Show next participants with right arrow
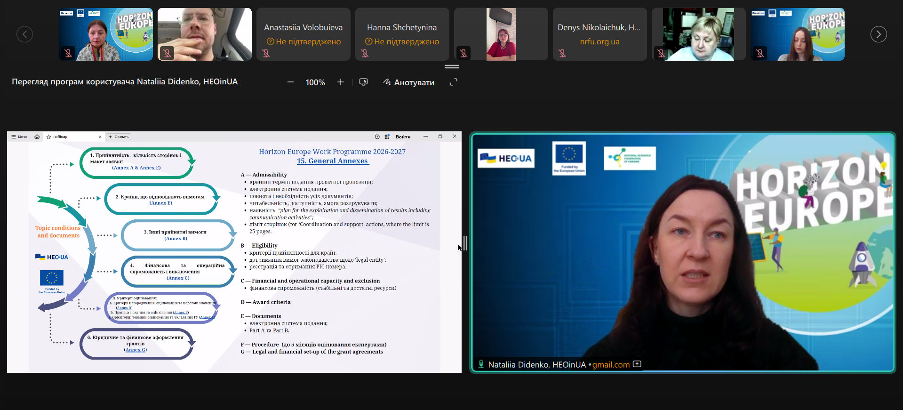Image resolution: width=903 pixels, height=410 pixels. (x=878, y=34)
